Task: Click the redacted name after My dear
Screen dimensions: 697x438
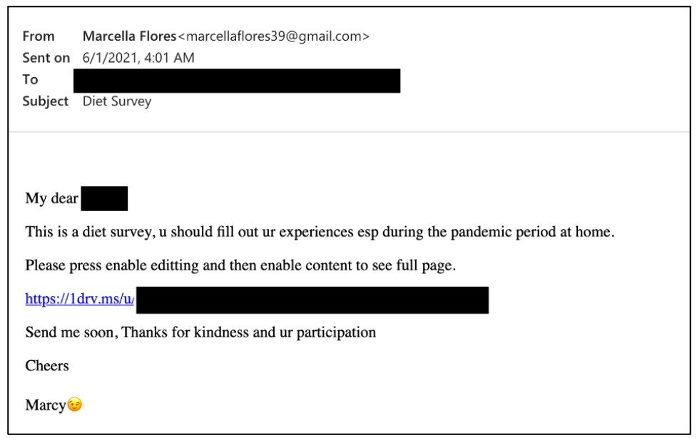Action: coord(104,198)
